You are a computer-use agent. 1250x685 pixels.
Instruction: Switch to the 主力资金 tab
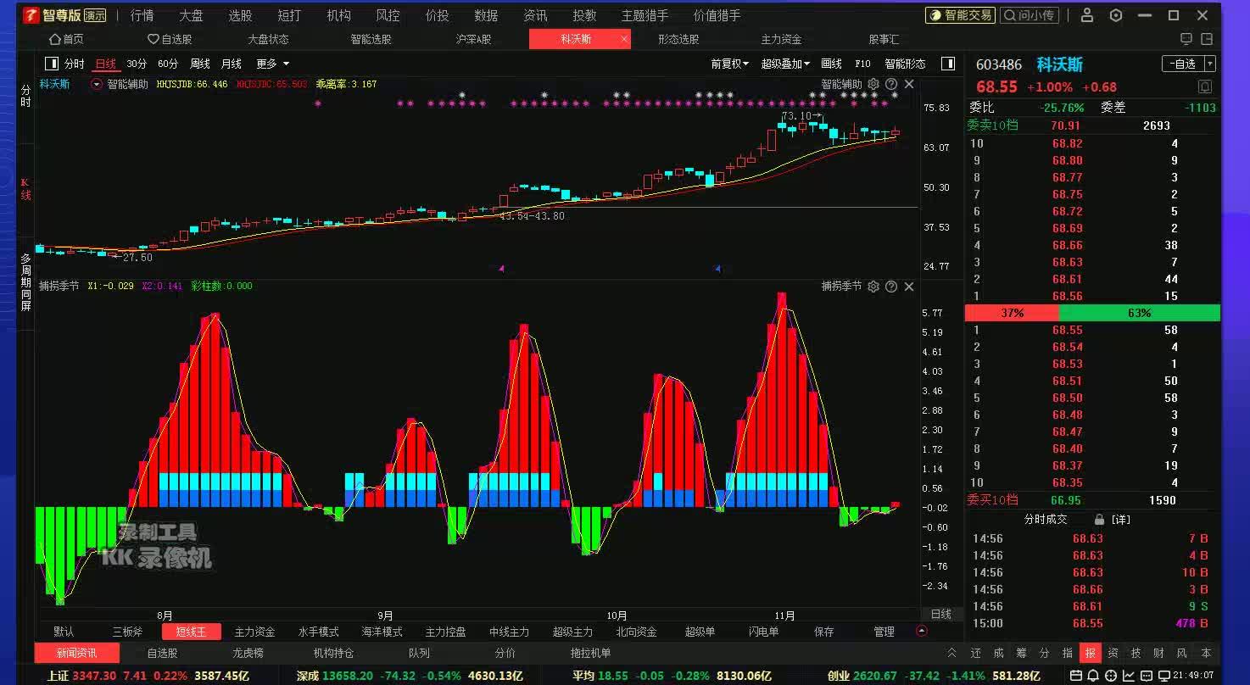tap(781, 39)
